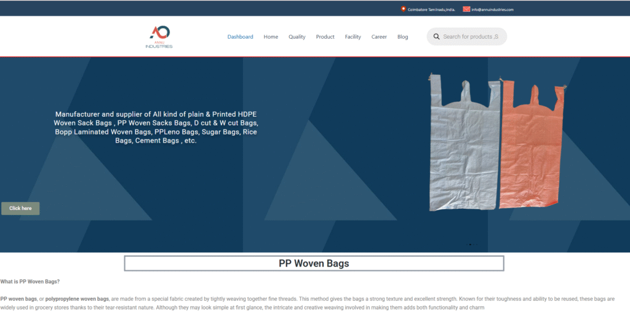The width and height of the screenshot is (630, 312).
Task: Open the Dashboard menu item
Action: pyautogui.click(x=240, y=37)
